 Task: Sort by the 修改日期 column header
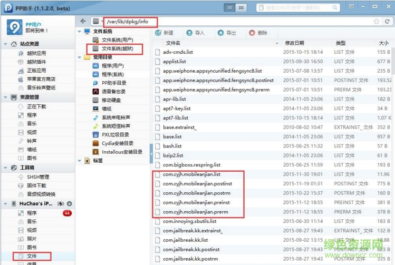coord(294,43)
